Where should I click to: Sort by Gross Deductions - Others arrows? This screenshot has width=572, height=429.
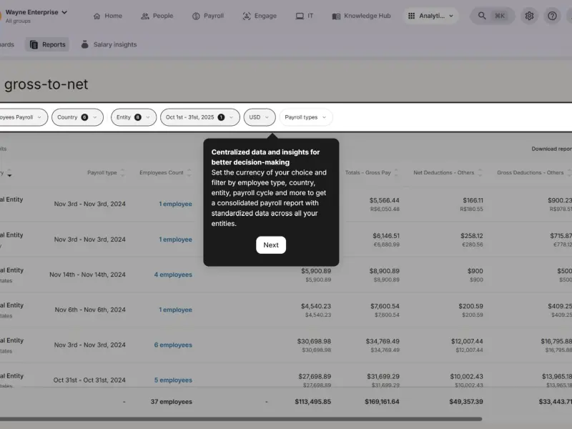(569, 172)
